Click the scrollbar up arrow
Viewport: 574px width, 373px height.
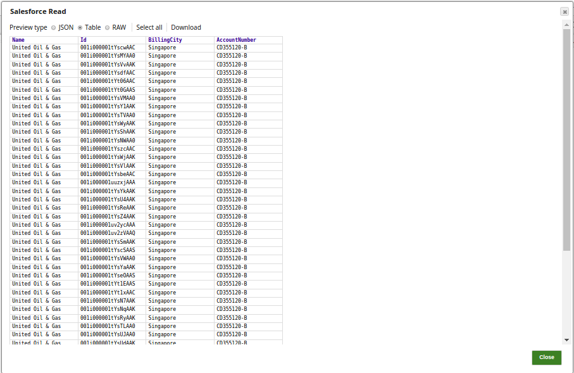(x=566, y=25)
